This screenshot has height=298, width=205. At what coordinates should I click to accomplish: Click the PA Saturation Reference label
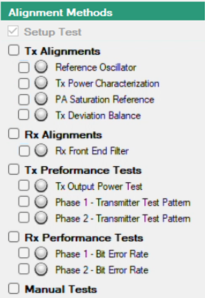(105, 99)
